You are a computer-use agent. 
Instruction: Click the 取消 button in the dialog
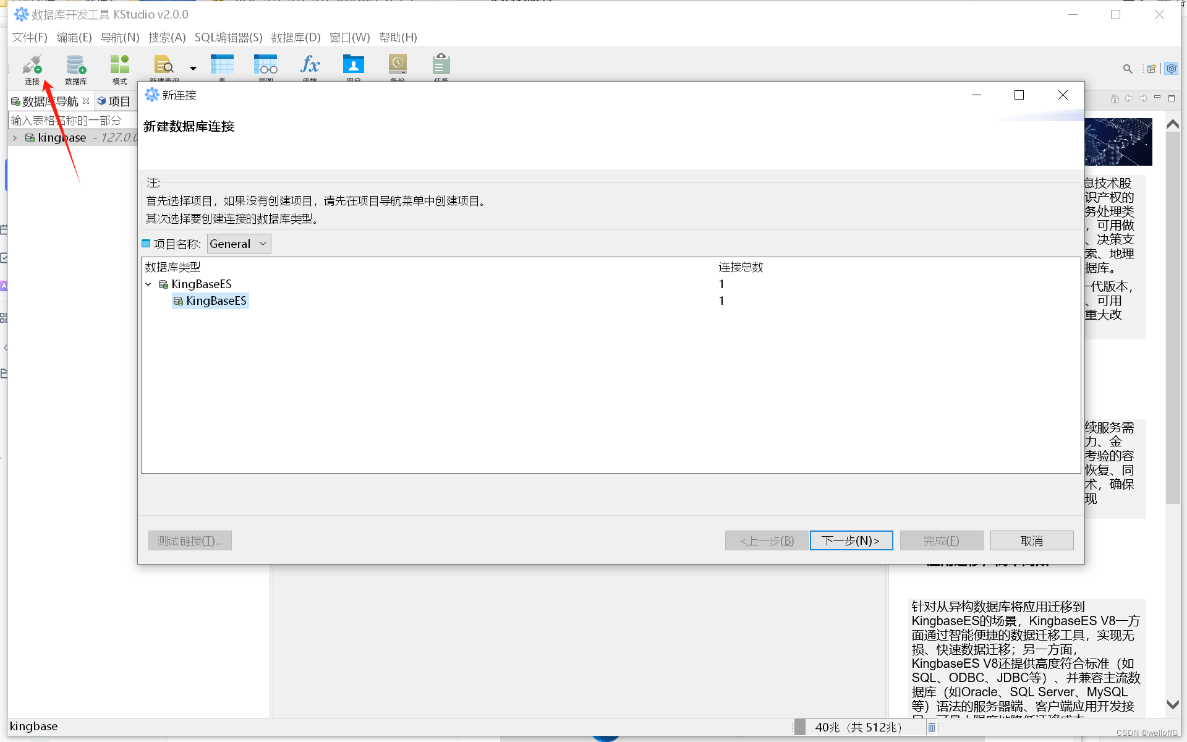[x=1031, y=540]
